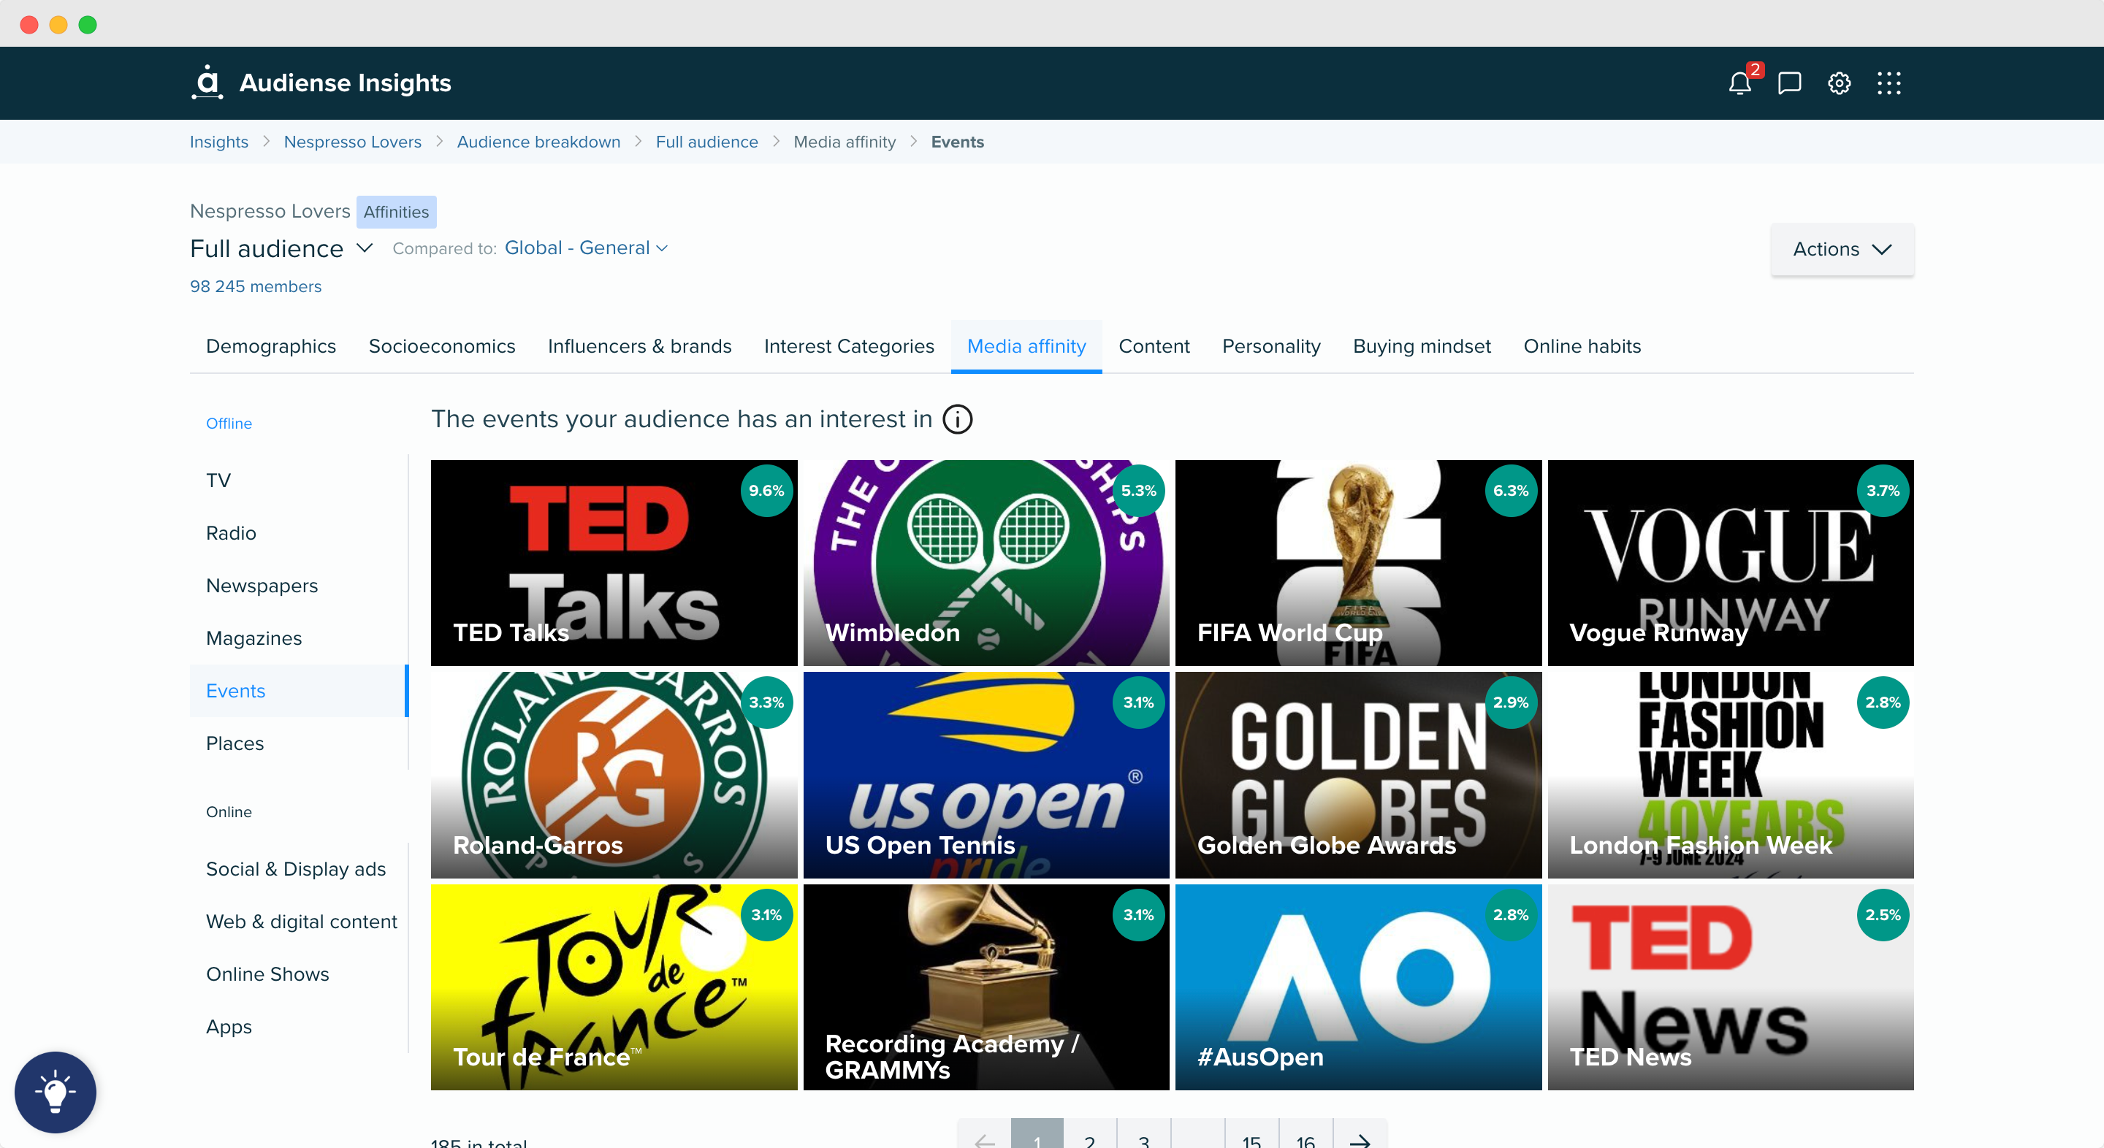Open the #AusOpen card
The image size is (2104, 1148).
1358,987
